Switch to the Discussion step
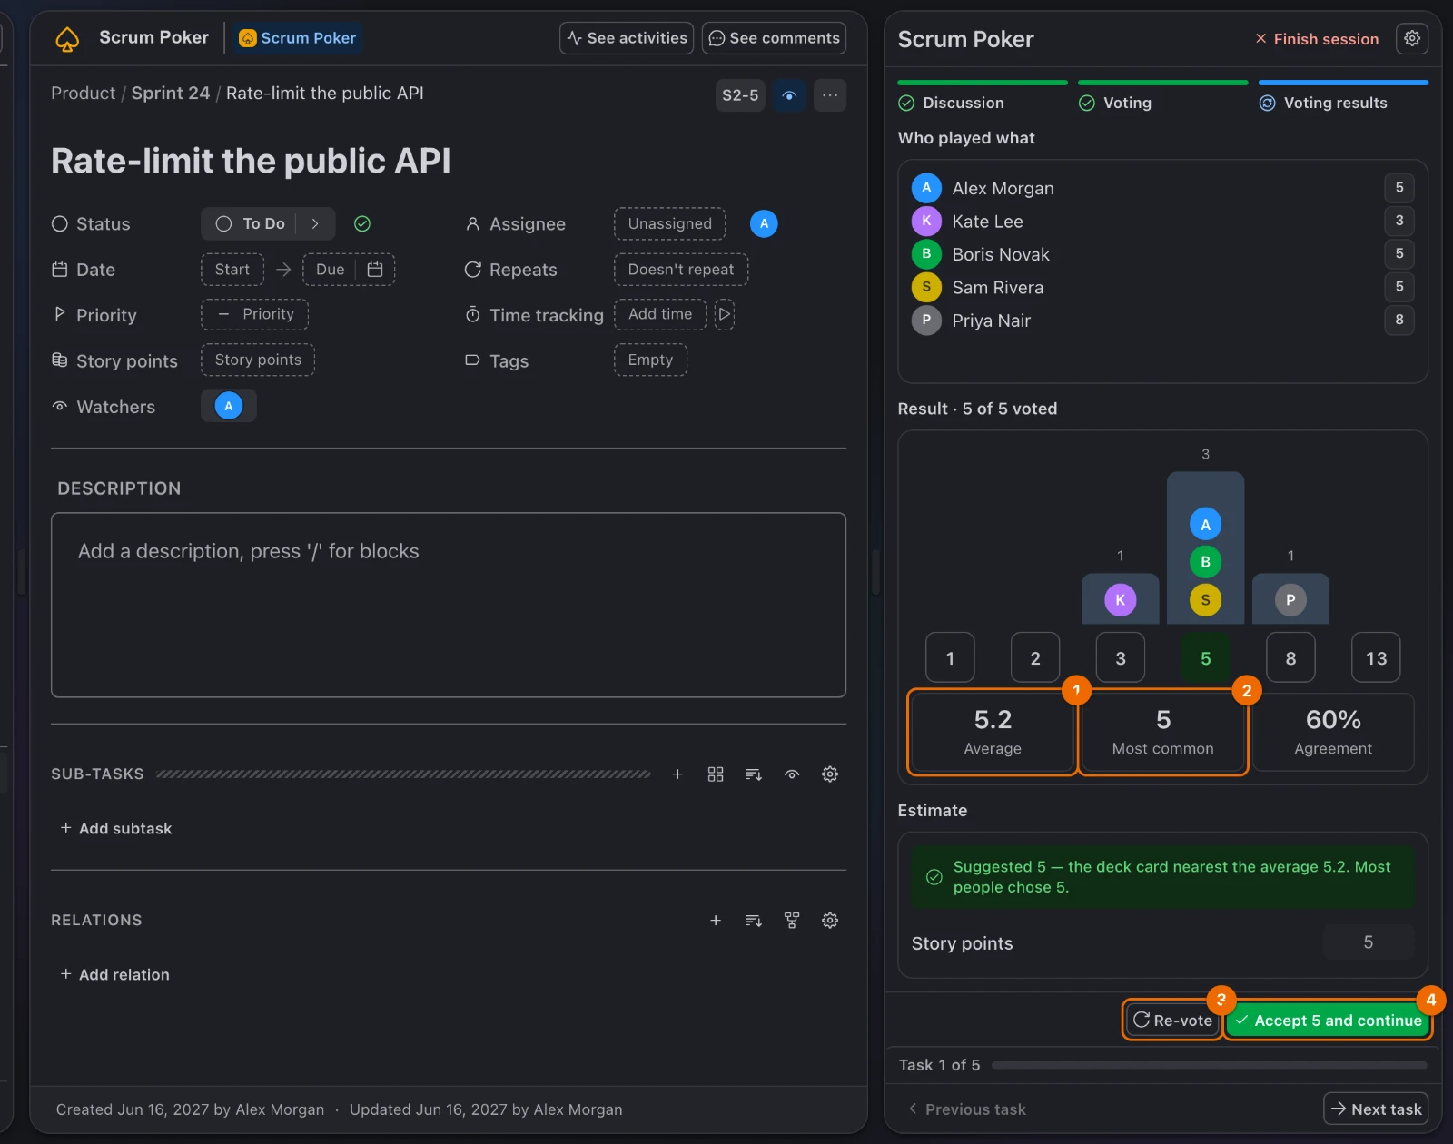Viewport: 1453px width, 1144px height. (x=982, y=95)
